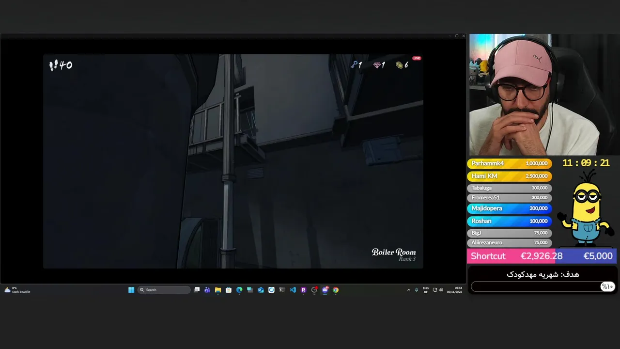Select the Hami KM donor row
This screenshot has height=349, width=620.
pos(509,176)
